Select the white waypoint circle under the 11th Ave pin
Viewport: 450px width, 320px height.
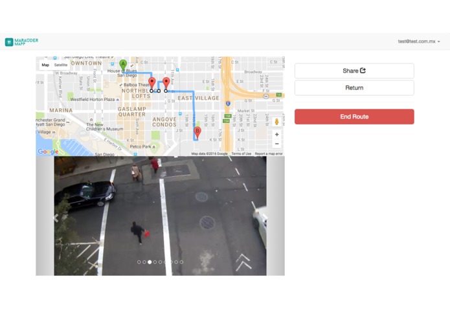pos(166,91)
